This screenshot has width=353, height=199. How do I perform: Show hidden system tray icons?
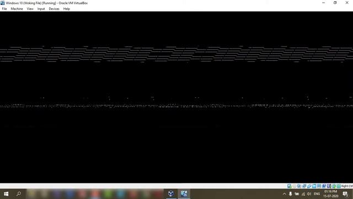click(284, 194)
